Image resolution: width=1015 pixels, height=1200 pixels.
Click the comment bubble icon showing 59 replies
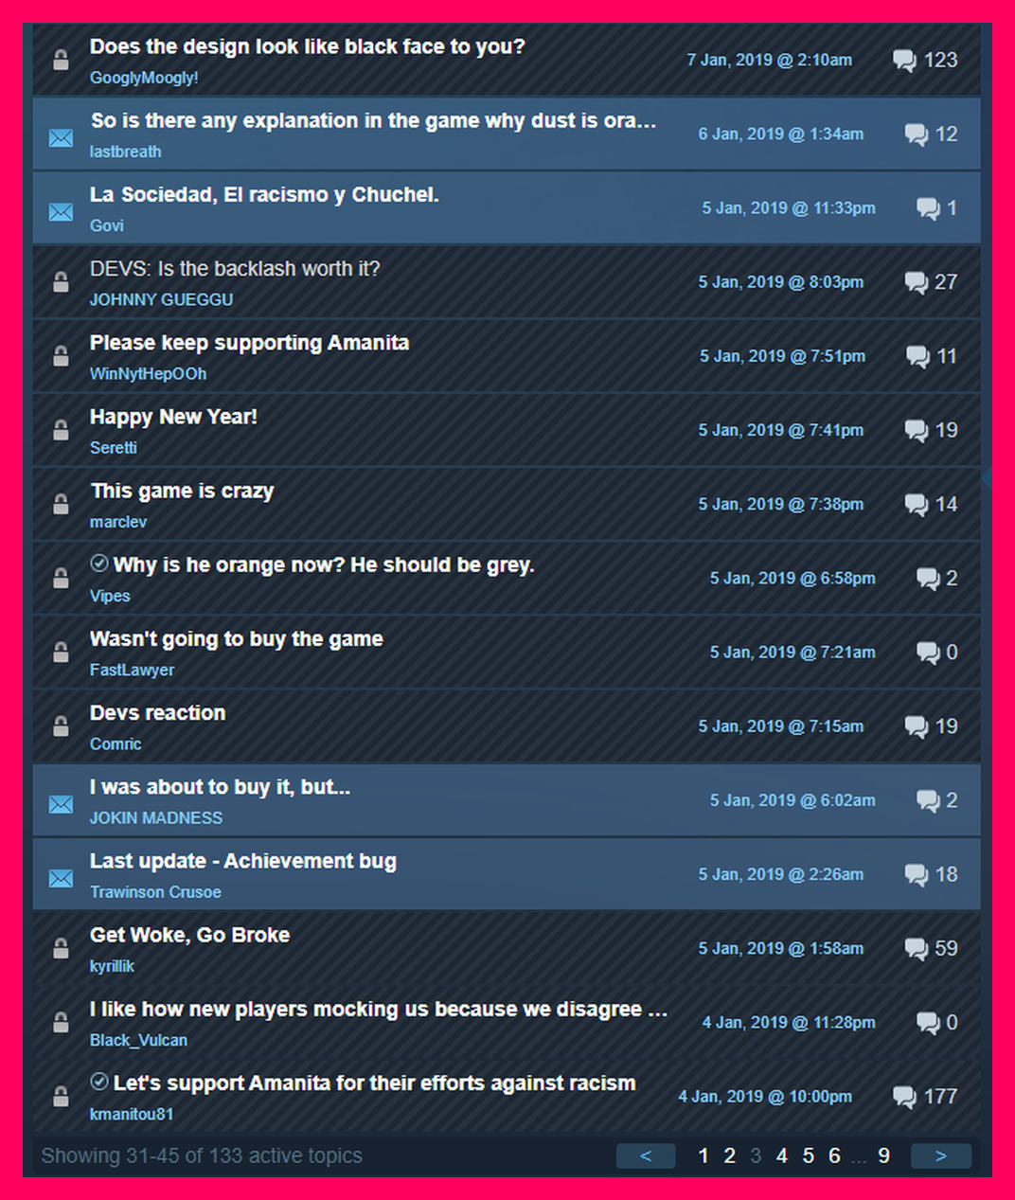tap(916, 949)
